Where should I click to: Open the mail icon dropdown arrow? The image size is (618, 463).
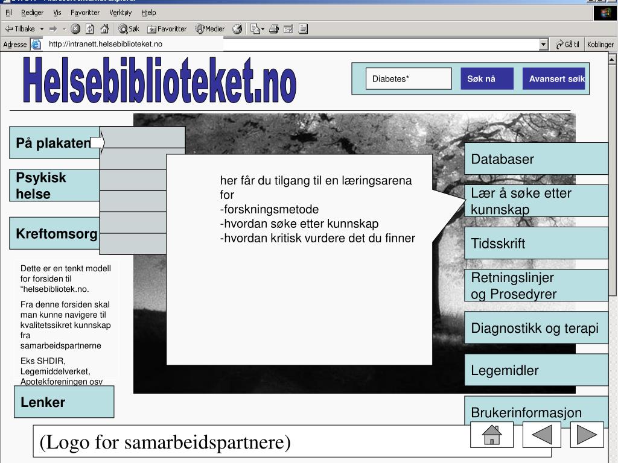(263, 29)
